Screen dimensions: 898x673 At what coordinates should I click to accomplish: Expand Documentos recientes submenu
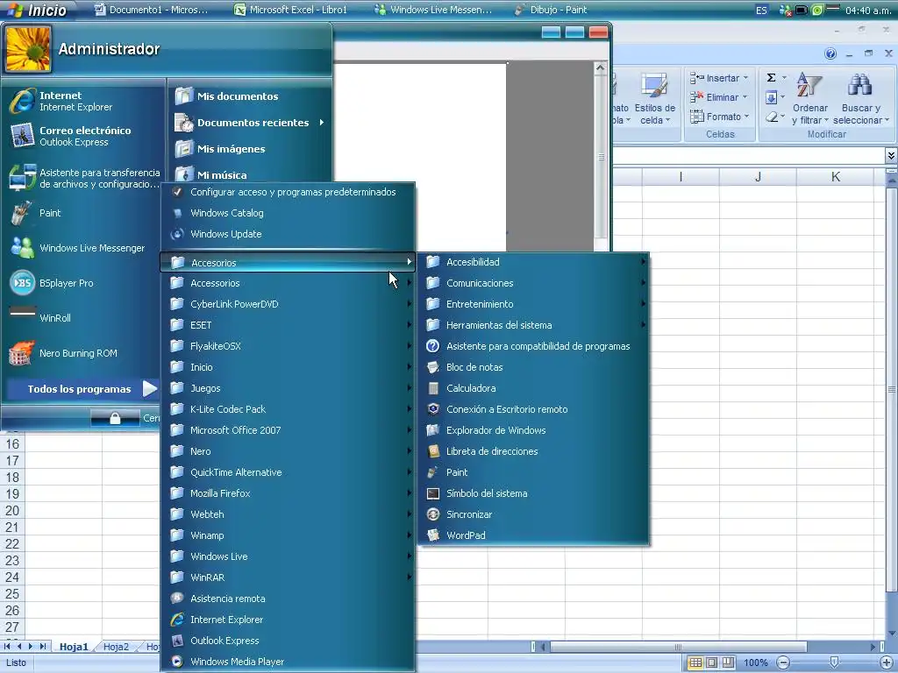click(250, 123)
